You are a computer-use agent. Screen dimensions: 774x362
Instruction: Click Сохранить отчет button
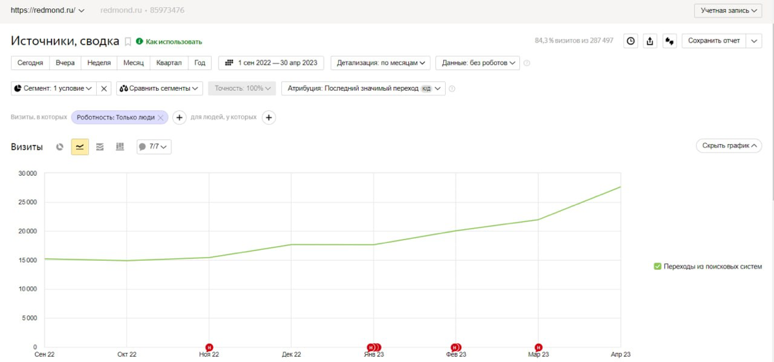pos(714,41)
